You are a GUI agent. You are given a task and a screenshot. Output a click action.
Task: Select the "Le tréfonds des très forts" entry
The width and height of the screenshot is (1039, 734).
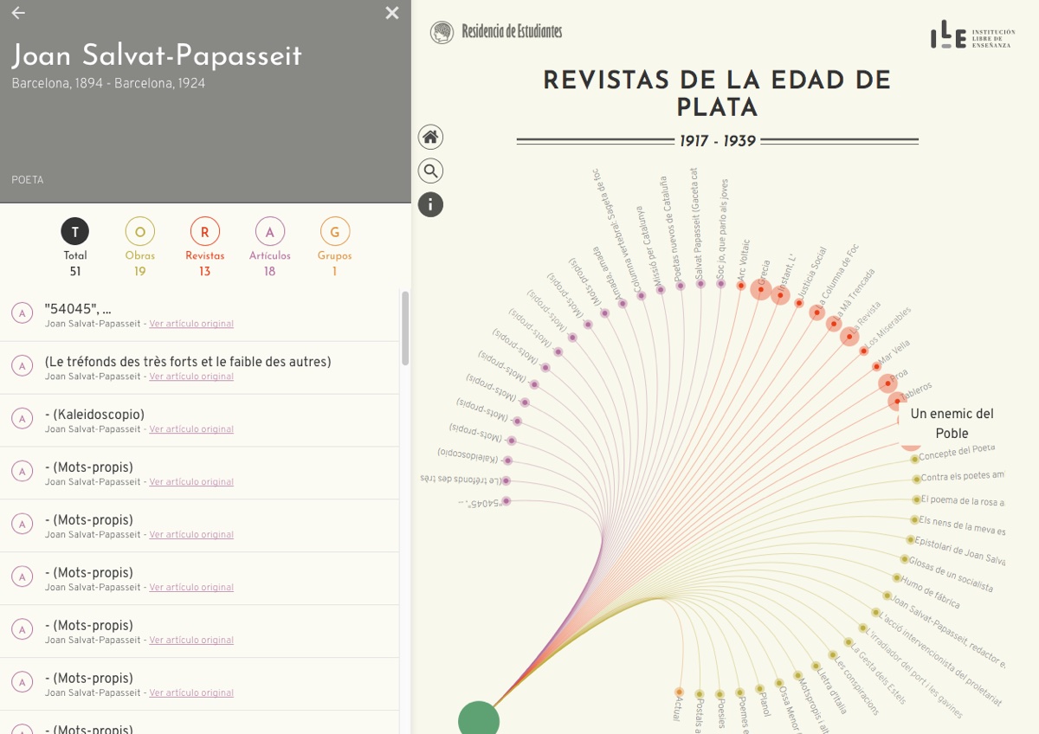(188, 362)
